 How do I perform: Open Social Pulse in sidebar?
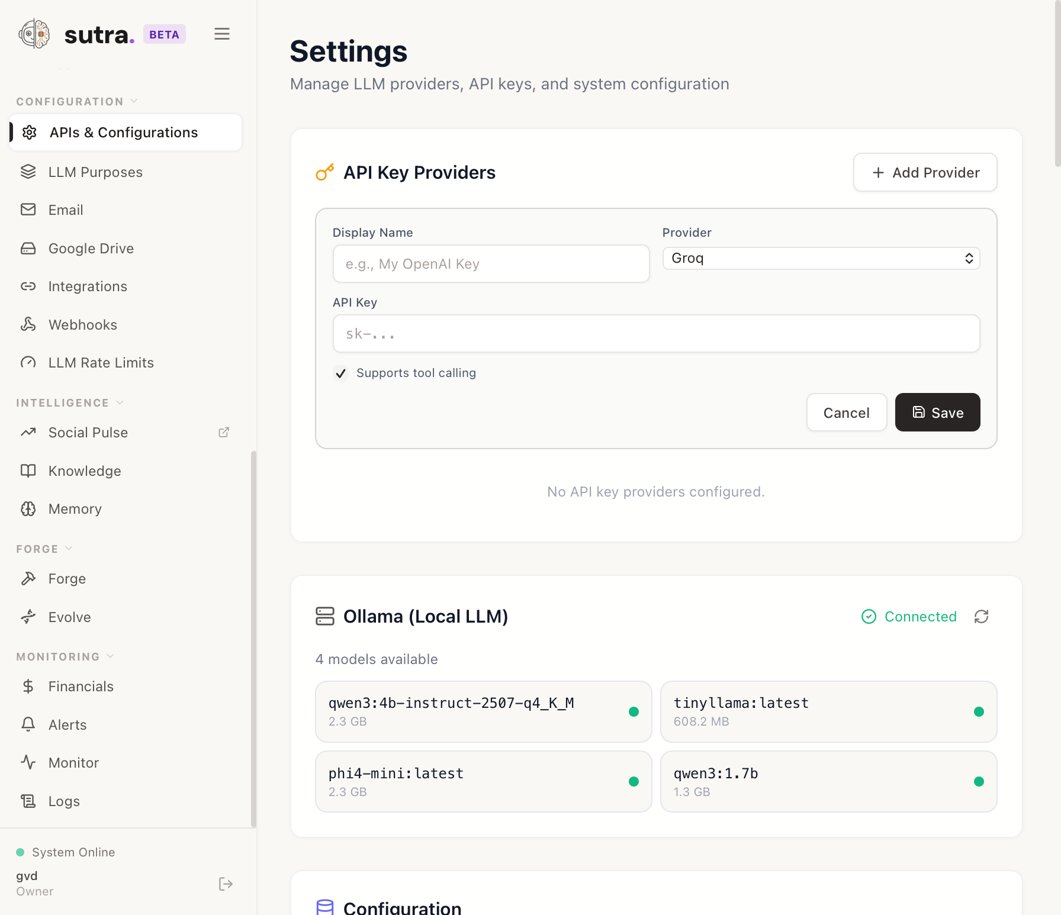click(x=126, y=433)
